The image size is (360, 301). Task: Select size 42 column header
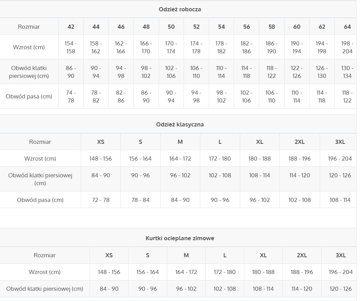point(71,27)
